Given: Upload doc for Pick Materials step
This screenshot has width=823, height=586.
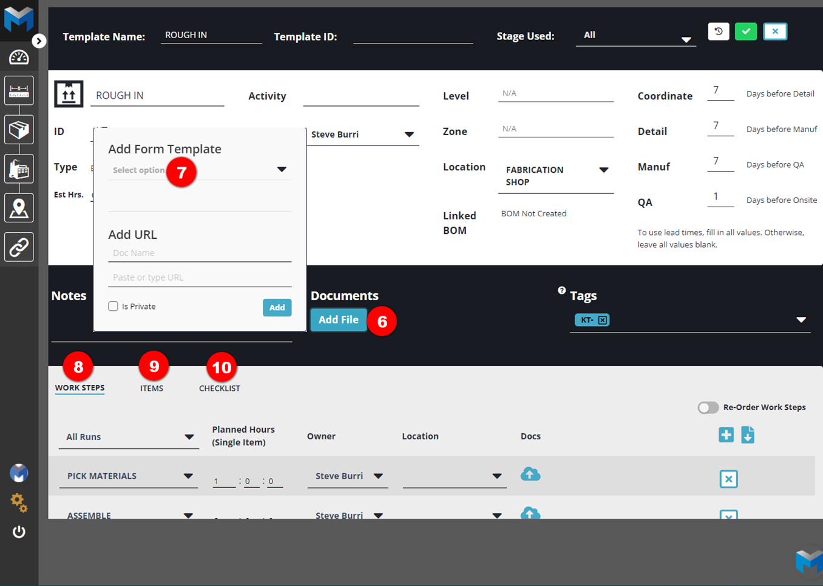Looking at the screenshot, I should [530, 474].
